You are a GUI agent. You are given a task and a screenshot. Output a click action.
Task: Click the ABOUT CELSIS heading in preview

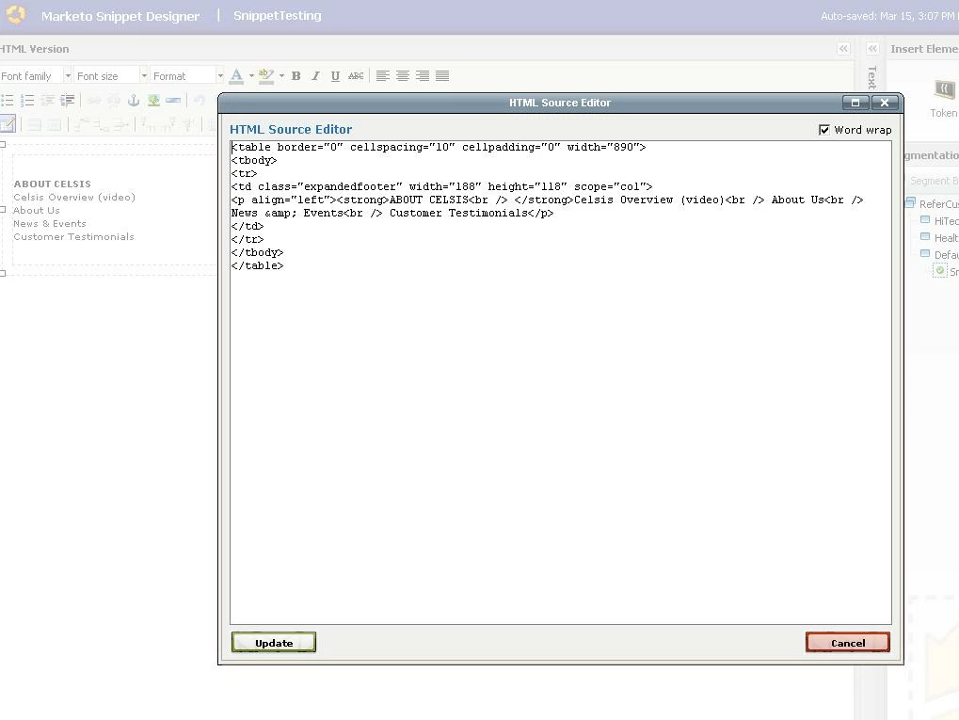pyautogui.click(x=52, y=184)
